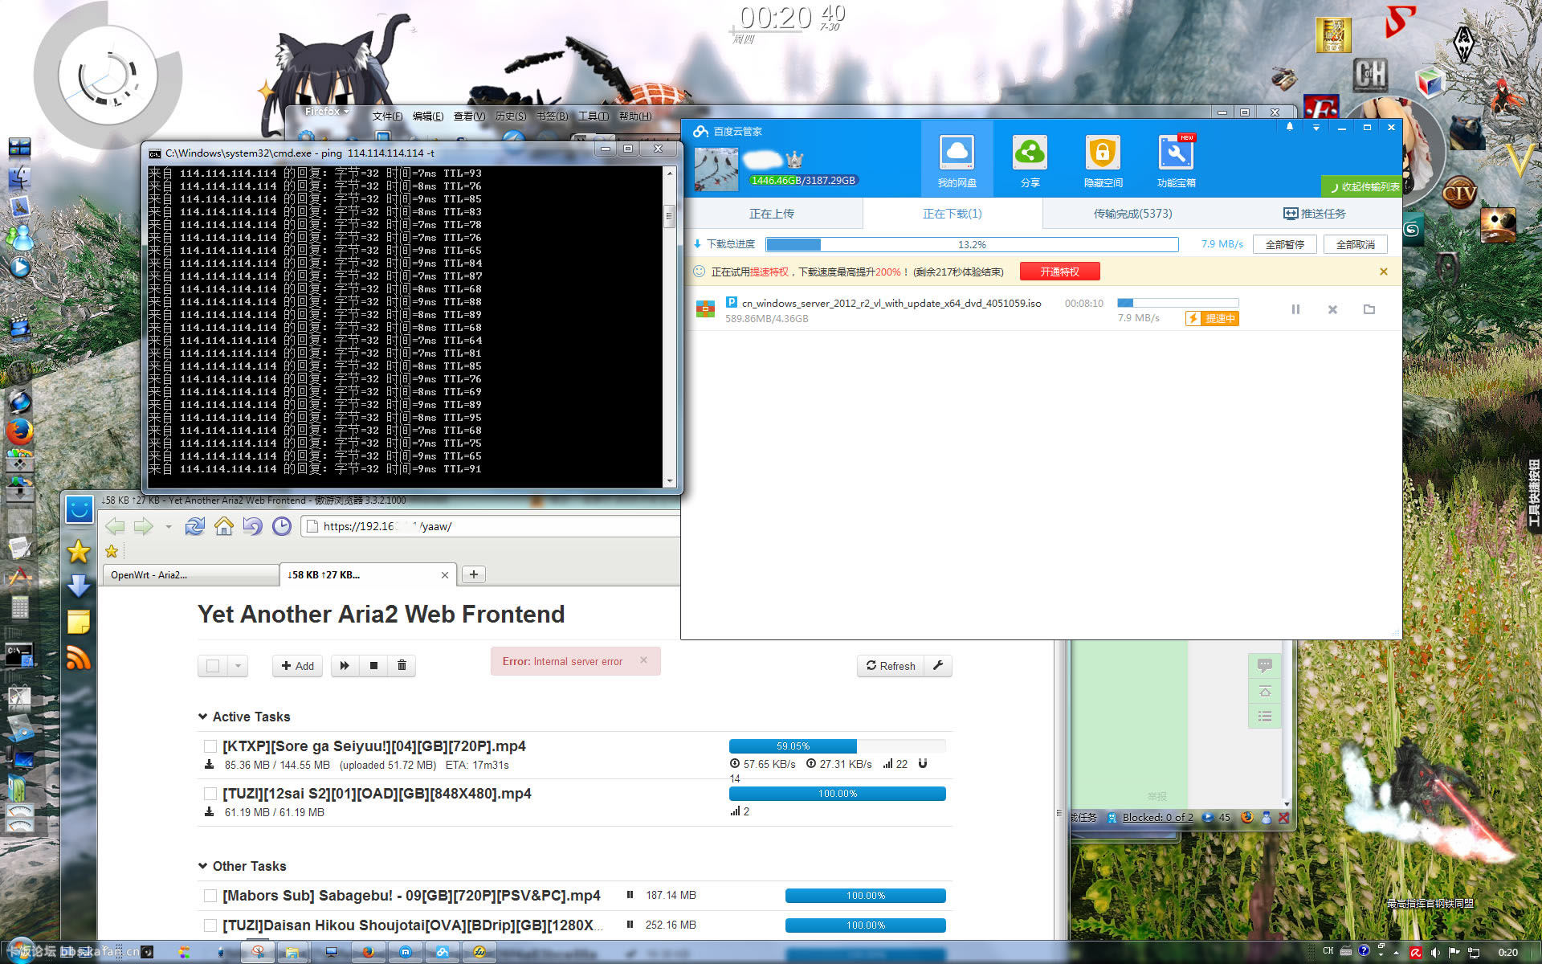Screen dimensions: 1542x964
Task: Open the Share section in Baidu Cloud
Action: [1030, 160]
